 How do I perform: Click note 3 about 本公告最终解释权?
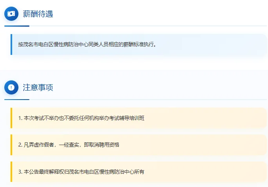pos(139,172)
